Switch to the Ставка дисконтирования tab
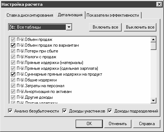This screenshot has width=164, height=132. [30, 15]
